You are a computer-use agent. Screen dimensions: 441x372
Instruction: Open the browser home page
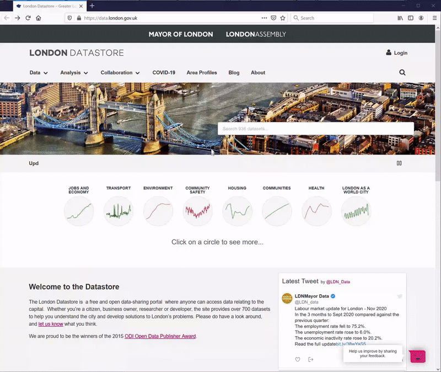(x=39, y=18)
